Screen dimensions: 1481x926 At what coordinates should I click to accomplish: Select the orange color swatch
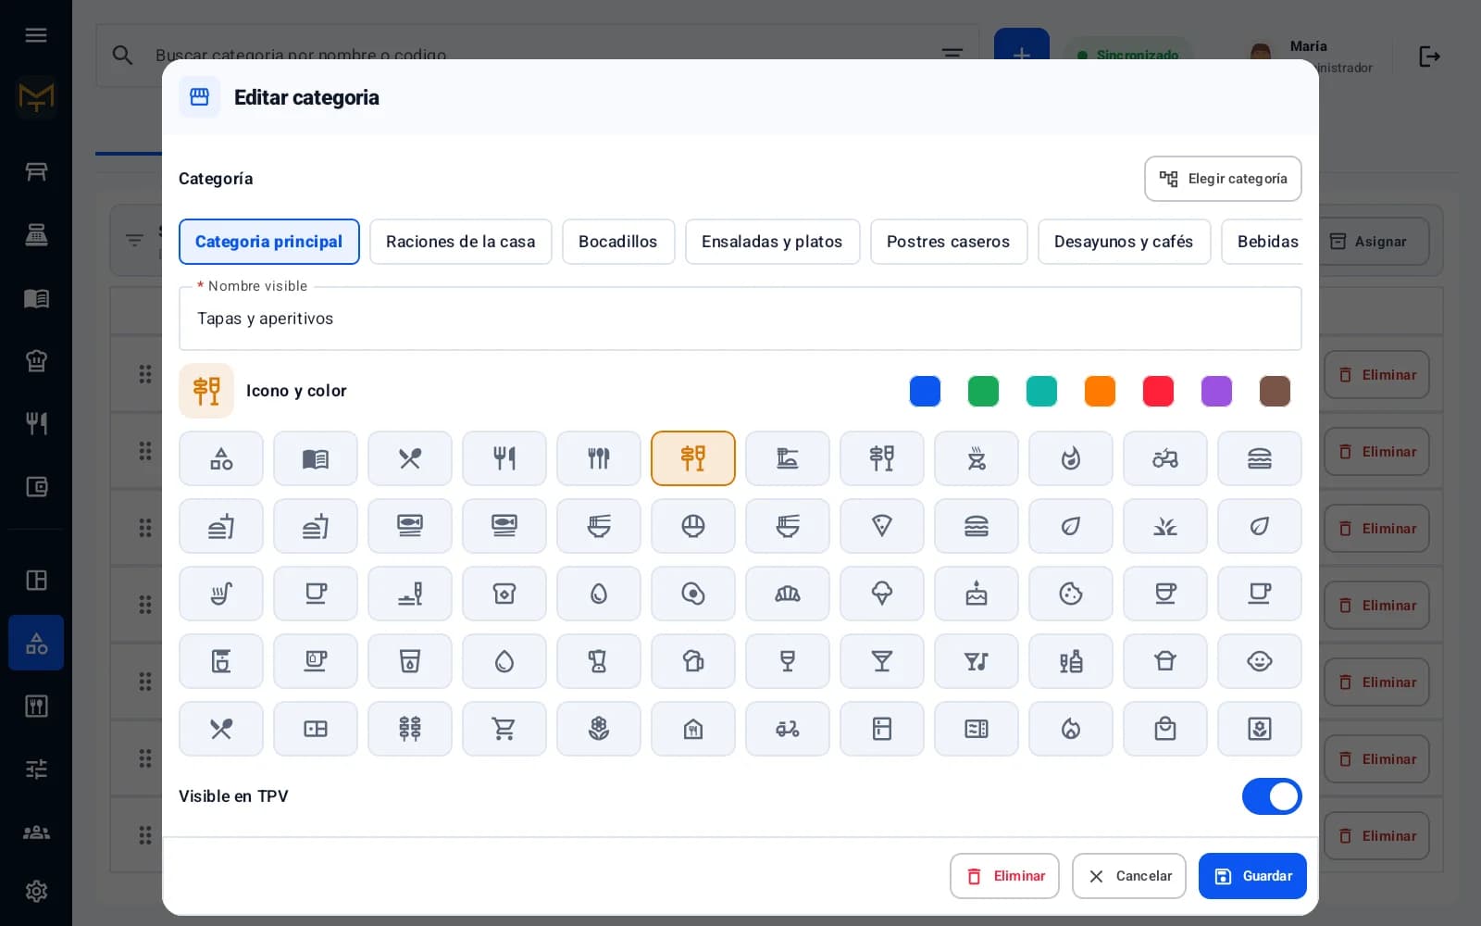(1100, 391)
